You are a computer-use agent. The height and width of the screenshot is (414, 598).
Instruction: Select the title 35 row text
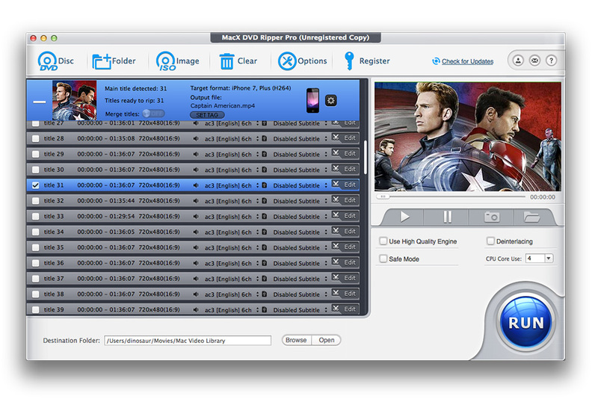(x=54, y=247)
